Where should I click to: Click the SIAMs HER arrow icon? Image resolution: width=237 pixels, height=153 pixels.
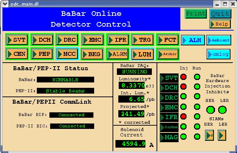click(209, 135)
